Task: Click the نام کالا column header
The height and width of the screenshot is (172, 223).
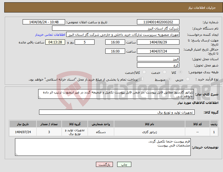Action: click(x=149, y=124)
